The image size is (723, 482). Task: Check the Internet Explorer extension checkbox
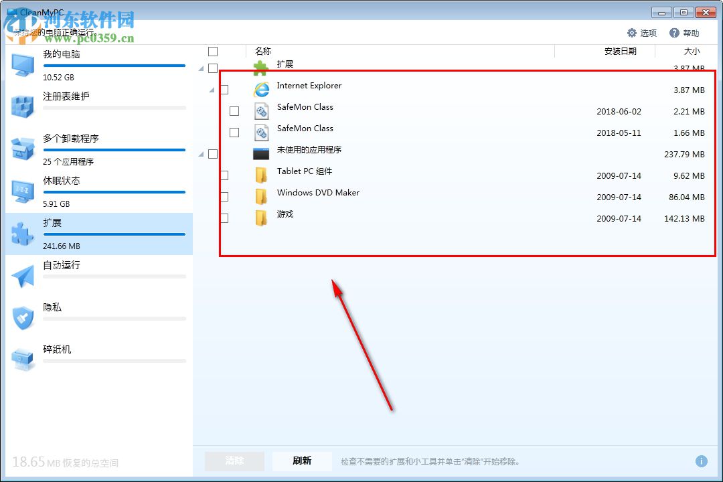(224, 89)
